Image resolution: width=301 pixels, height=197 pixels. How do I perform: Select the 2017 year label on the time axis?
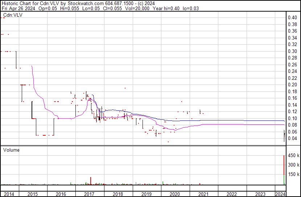coord(90,194)
